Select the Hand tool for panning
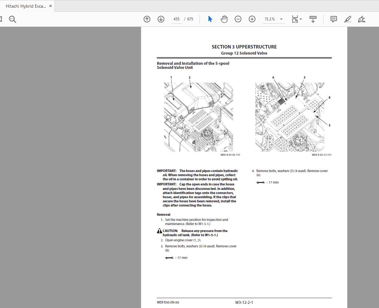 [224, 19]
